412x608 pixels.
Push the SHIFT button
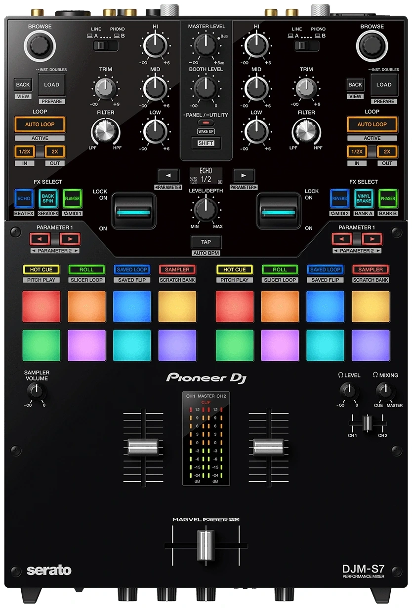point(206,143)
